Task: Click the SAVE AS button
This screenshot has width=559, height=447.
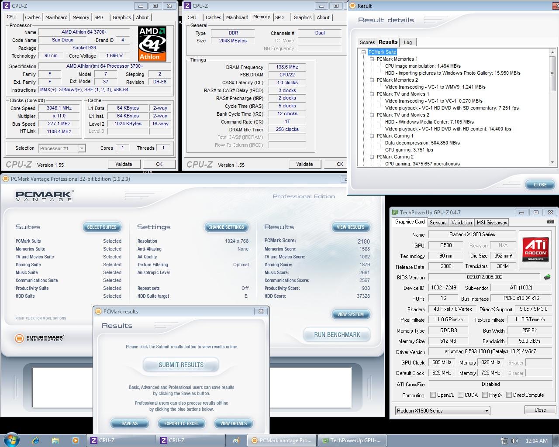Action: [x=129, y=423]
